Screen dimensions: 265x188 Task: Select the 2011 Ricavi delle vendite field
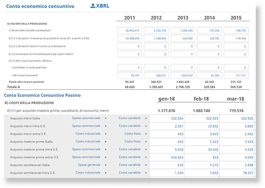point(129,31)
